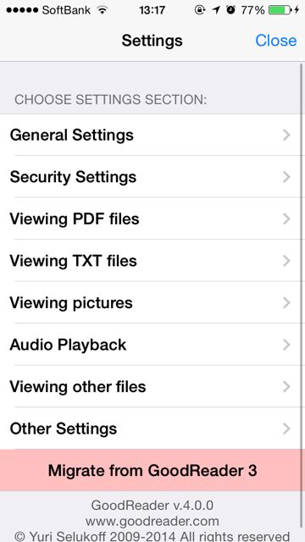Tap the alarm clock status icon
Image resolution: width=305 pixels, height=542 pixels.
tap(230, 10)
